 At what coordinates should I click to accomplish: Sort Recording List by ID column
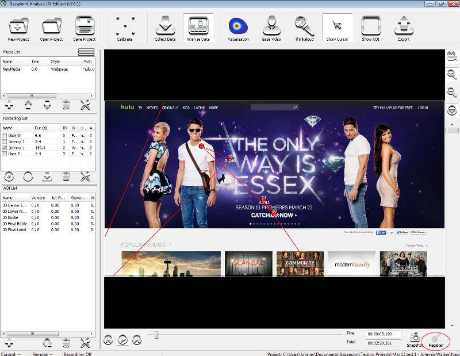tap(65, 128)
